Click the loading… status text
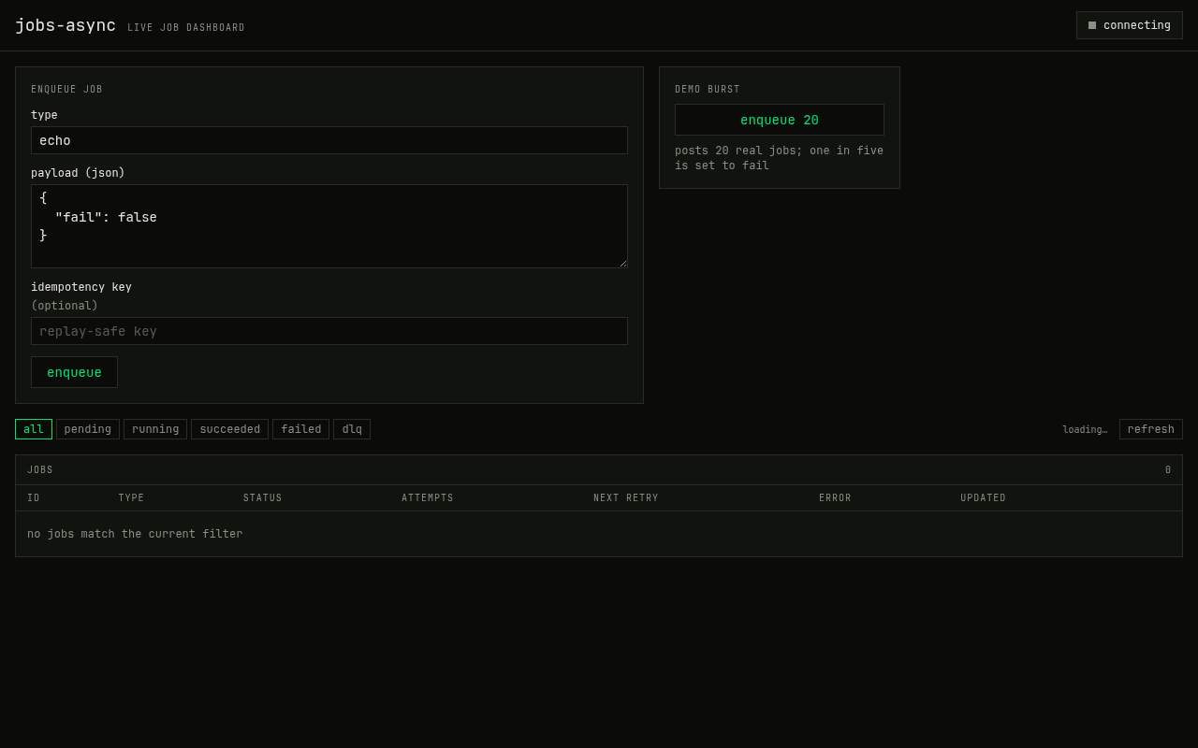The width and height of the screenshot is (1198, 748). pyautogui.click(x=1085, y=430)
